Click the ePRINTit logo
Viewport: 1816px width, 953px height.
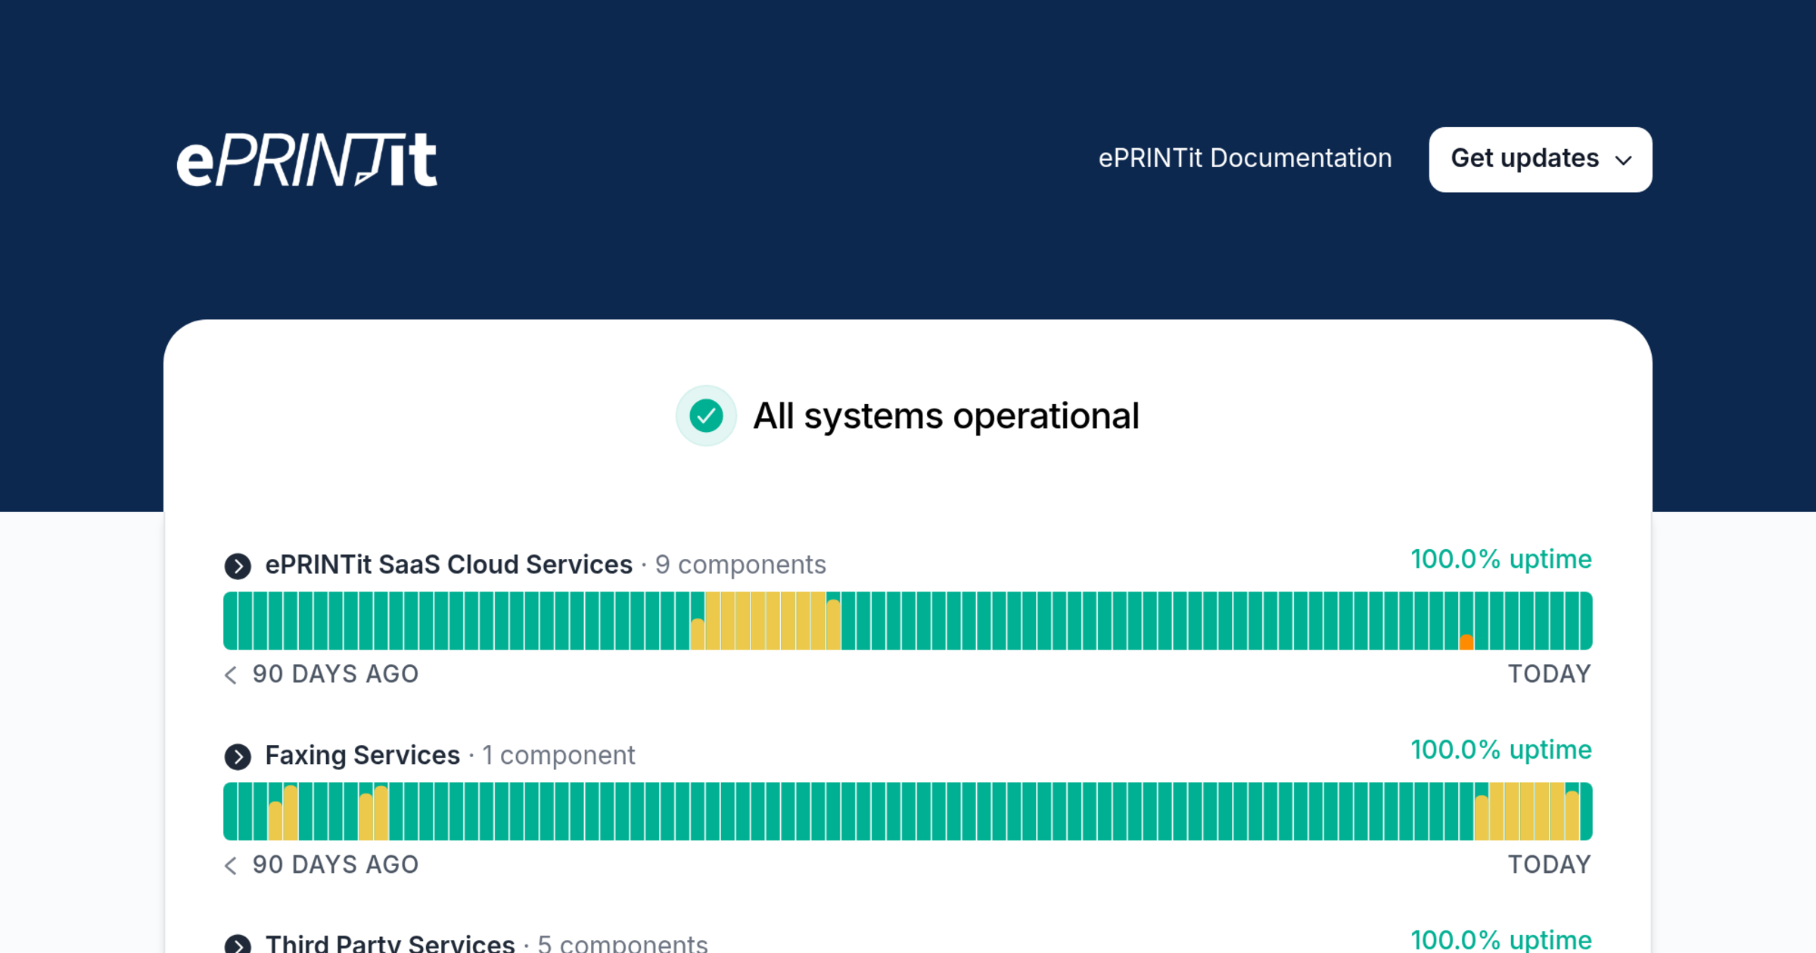(x=306, y=160)
